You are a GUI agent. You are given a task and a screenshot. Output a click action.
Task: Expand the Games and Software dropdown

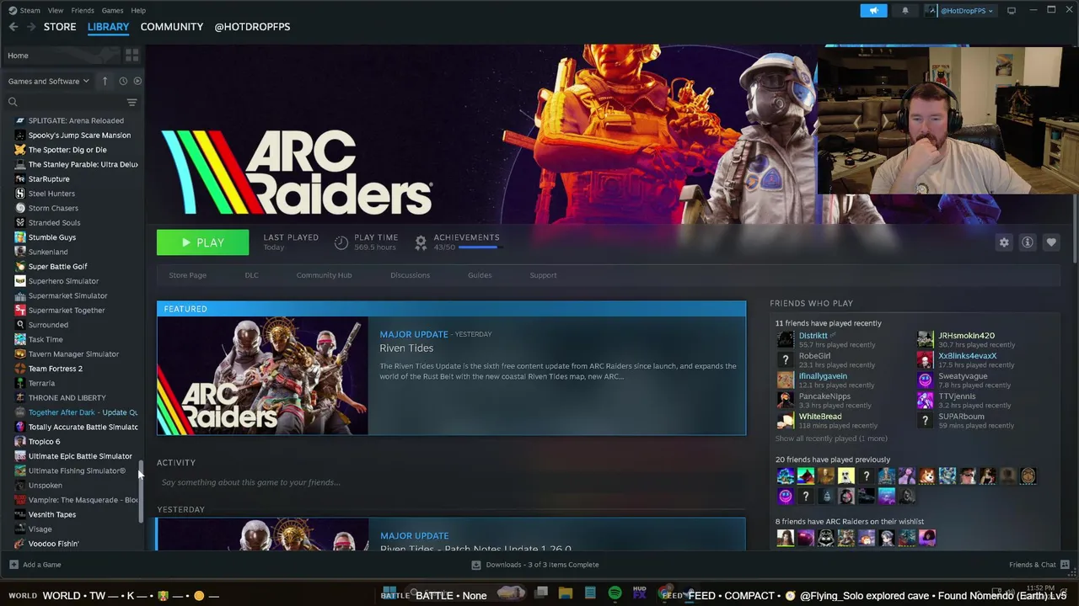click(x=48, y=81)
